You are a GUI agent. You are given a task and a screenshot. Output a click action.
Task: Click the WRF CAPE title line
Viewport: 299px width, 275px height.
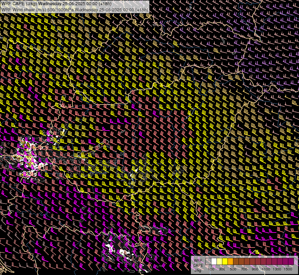[57, 4]
